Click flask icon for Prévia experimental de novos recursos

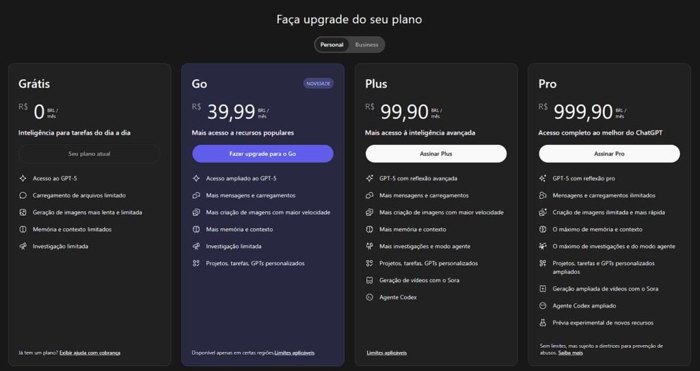point(543,322)
